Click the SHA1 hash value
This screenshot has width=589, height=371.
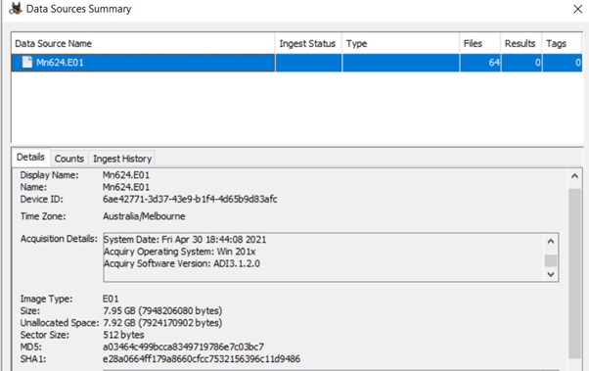click(202, 359)
